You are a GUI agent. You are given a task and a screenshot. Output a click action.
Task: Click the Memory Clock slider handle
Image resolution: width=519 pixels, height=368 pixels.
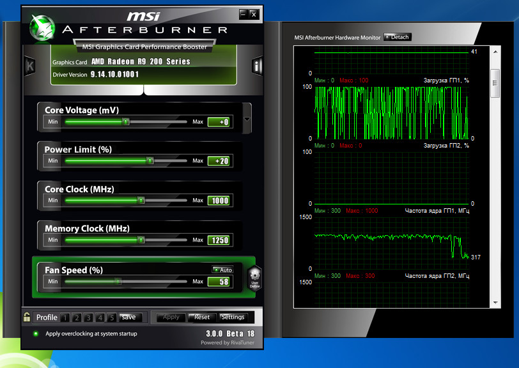point(141,240)
